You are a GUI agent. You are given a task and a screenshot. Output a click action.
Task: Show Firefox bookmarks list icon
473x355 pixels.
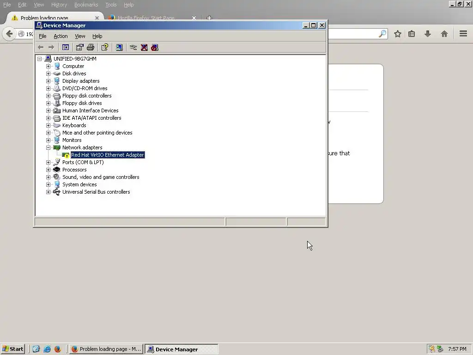click(412, 34)
